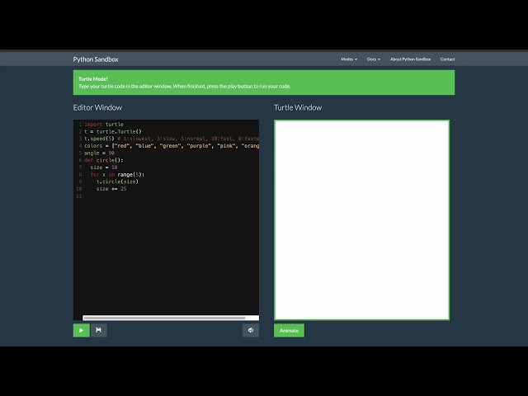This screenshot has width=528, height=396.
Task: Place cursor on empty line 11 in editor
Action: click(172, 196)
